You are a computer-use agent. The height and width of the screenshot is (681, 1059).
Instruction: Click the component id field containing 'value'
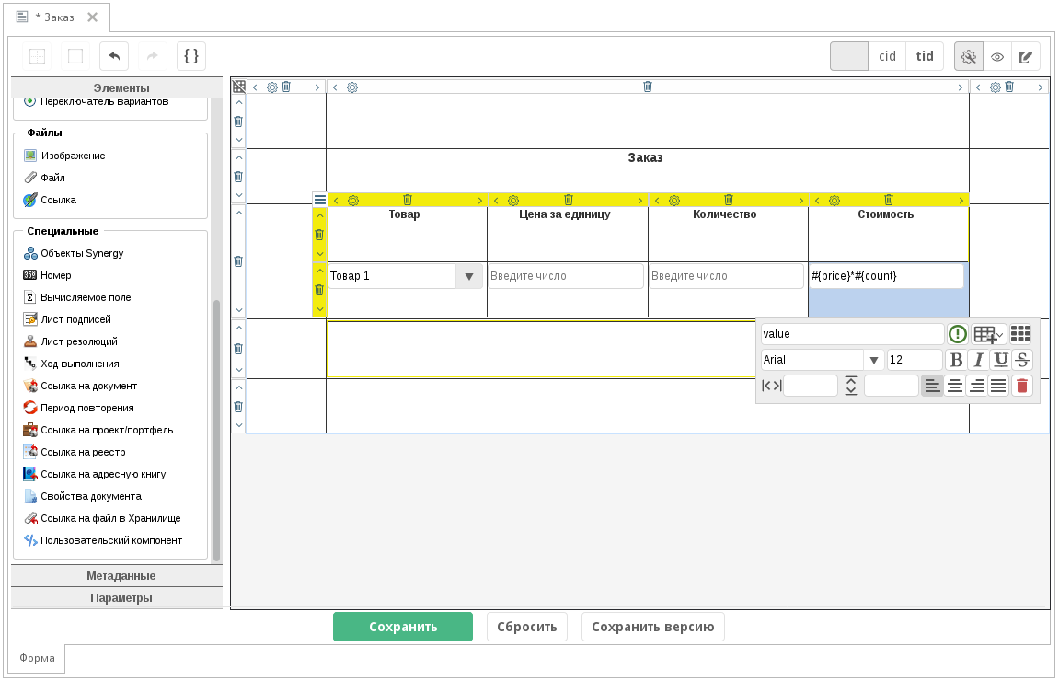(x=852, y=334)
